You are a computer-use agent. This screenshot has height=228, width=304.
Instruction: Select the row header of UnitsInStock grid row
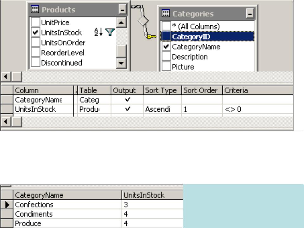(7, 109)
